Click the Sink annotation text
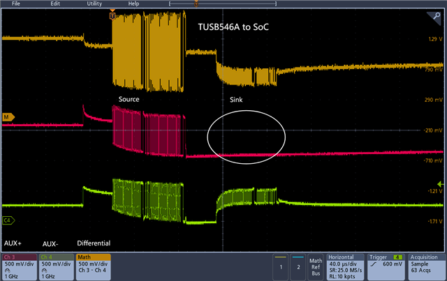The height and width of the screenshot is (281, 447). click(236, 100)
